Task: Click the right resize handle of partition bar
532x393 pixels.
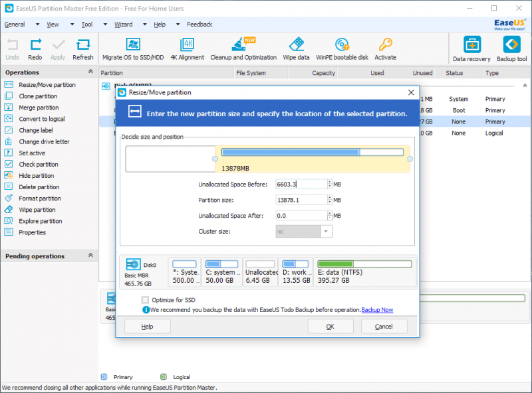Action: [x=410, y=159]
